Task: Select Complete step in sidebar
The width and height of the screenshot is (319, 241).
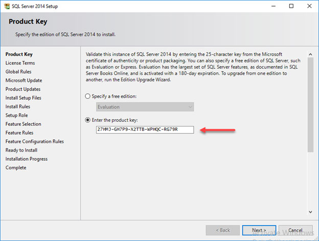Action: (x=16, y=168)
